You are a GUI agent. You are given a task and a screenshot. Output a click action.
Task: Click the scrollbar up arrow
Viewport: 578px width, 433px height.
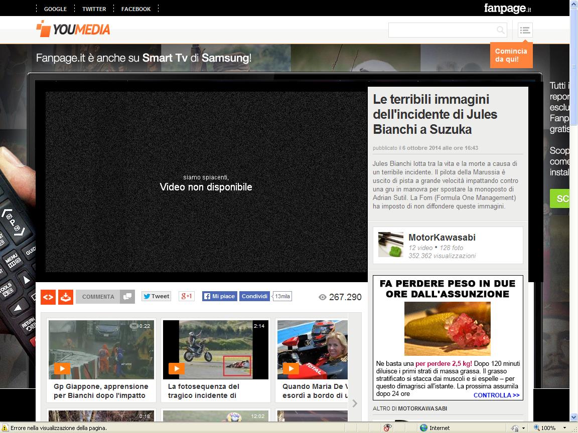click(573, 4)
